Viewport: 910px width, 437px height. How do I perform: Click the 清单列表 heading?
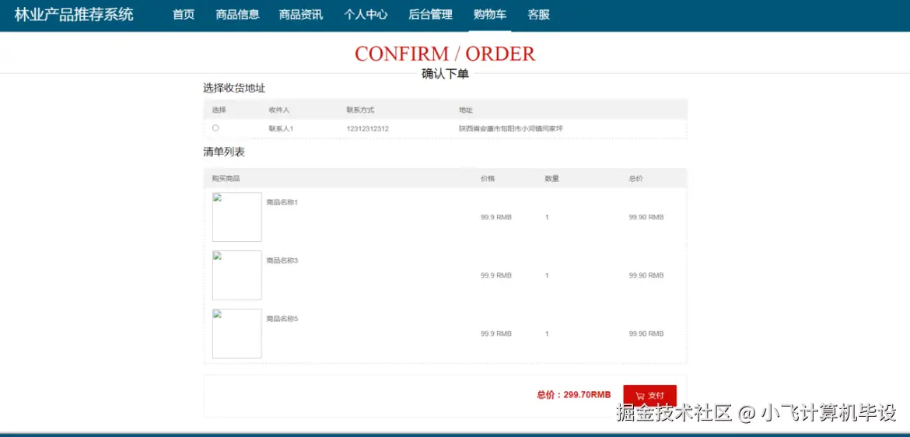(223, 152)
